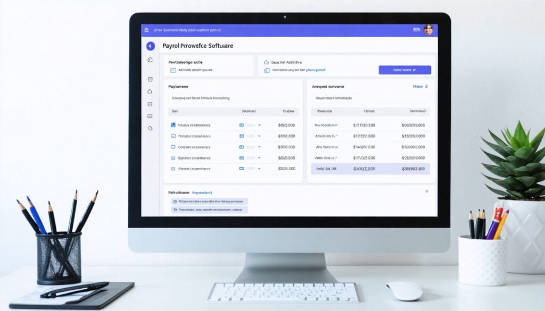Click row icon of fourth left-table row
The width and height of the screenshot is (545, 311).
[x=173, y=158]
